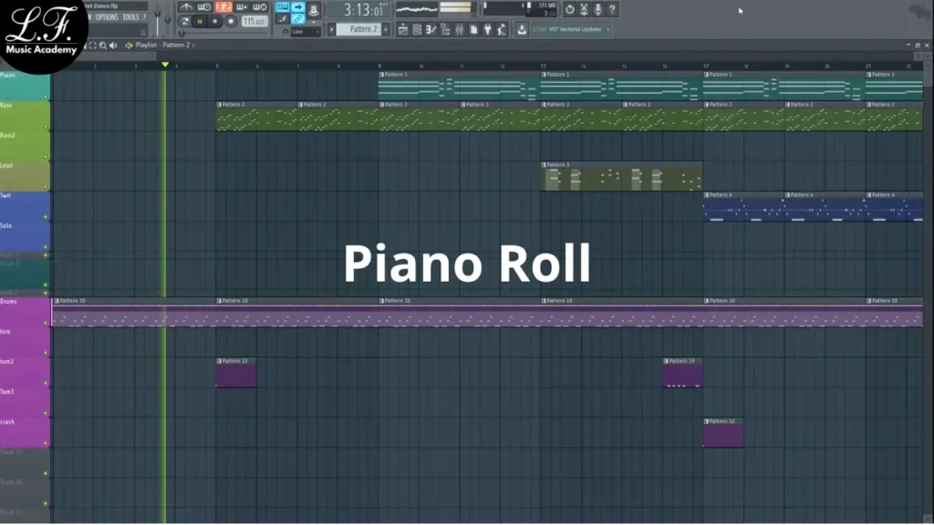Click the stop playback button

point(215,21)
